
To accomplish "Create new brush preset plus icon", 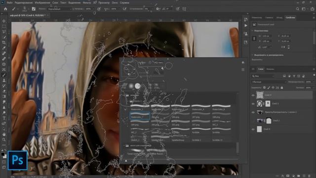I will (x=243, y=69).
